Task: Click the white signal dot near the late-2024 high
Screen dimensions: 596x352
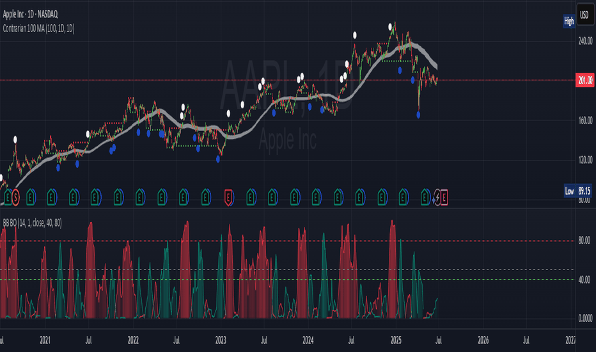Action: 390,27
